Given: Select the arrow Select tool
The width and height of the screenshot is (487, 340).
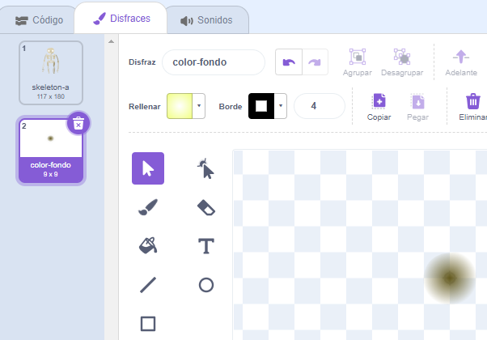Looking at the screenshot, I should (148, 168).
